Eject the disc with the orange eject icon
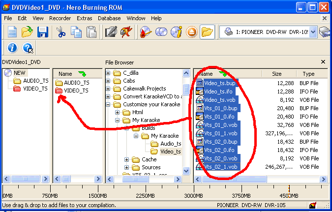The image size is (332, 212). pyautogui.click(x=192, y=32)
